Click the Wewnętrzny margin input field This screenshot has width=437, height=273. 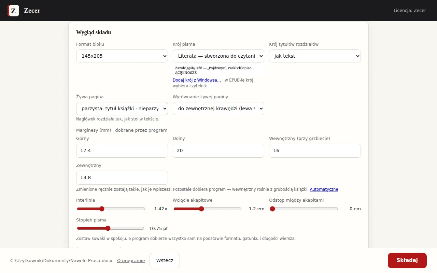[315, 150]
